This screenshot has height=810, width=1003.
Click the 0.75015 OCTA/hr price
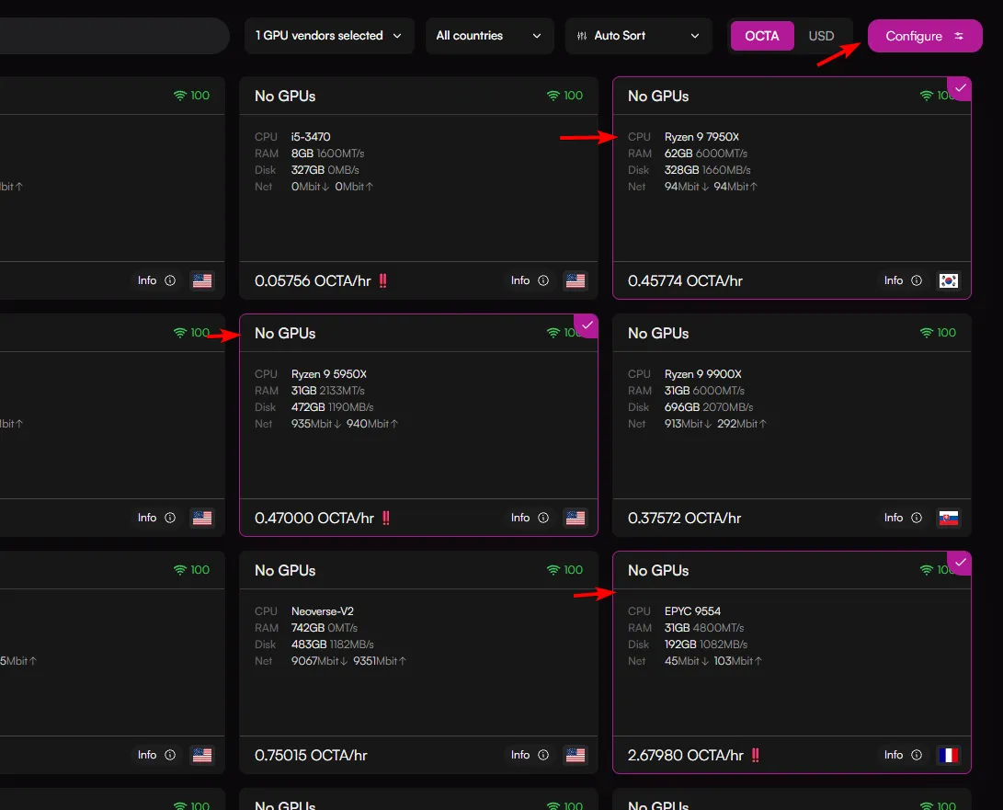tap(311, 756)
